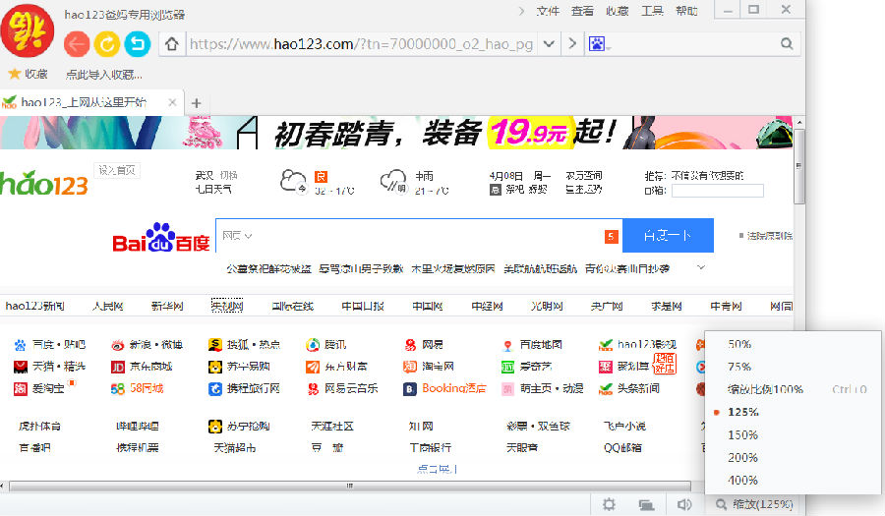Screen dimensions: 885x516
Task: Open the 网页 search type dropdown
Action: 237,236
